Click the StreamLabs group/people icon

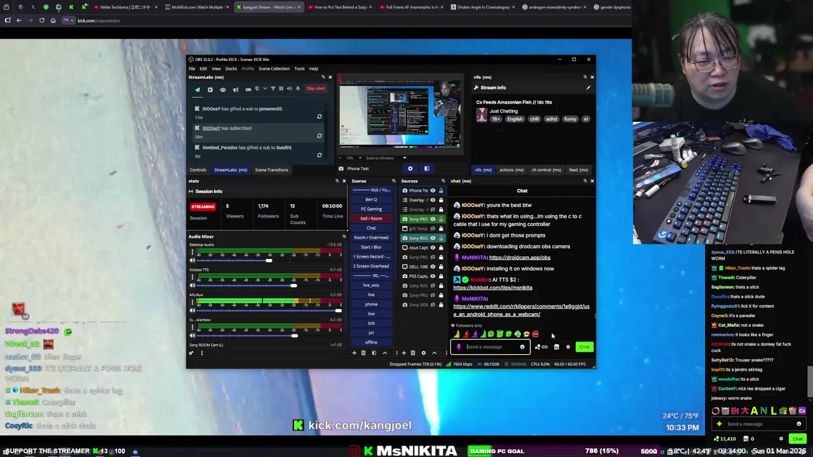(223, 89)
